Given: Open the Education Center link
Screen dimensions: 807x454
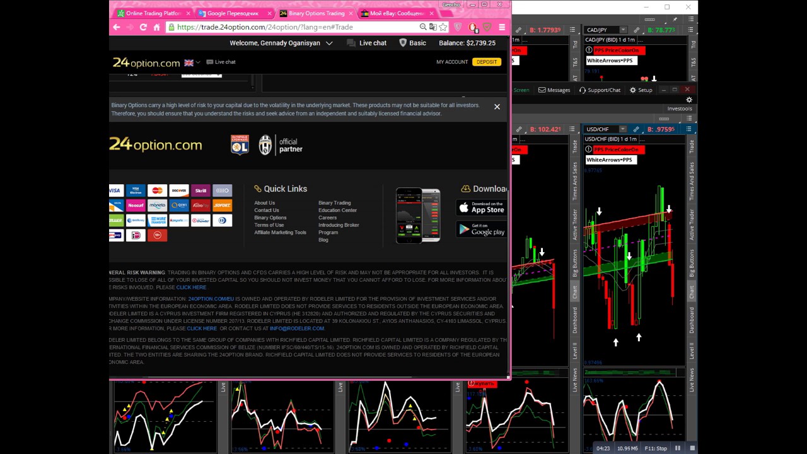Looking at the screenshot, I should pyautogui.click(x=337, y=210).
